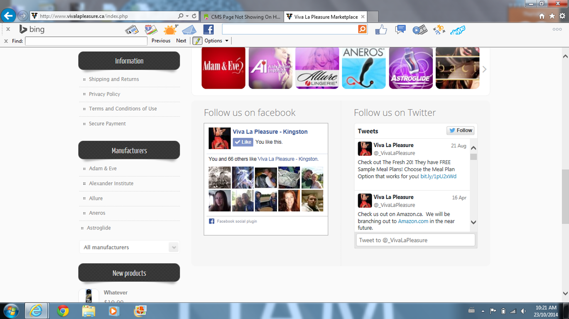569x319 pixels.
Task: Open the mail envelope icon
Action: coord(189,29)
